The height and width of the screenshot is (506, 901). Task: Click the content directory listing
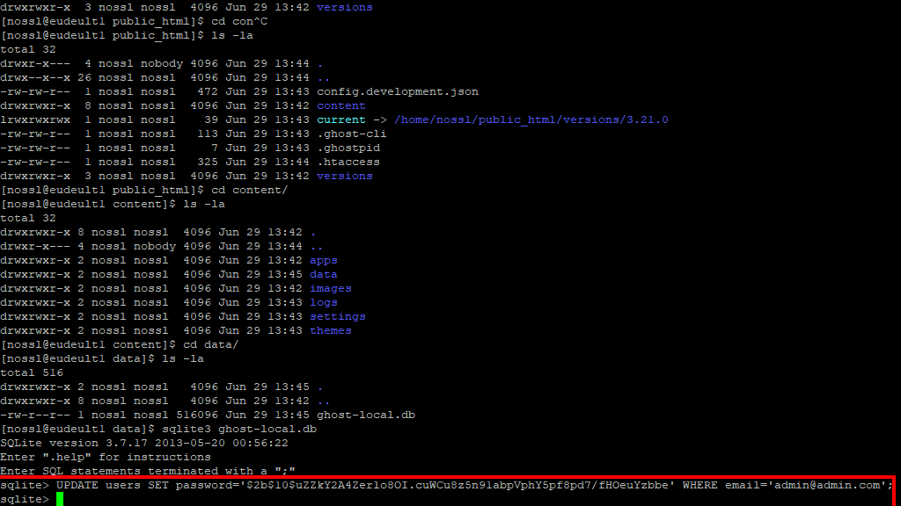tap(341, 105)
